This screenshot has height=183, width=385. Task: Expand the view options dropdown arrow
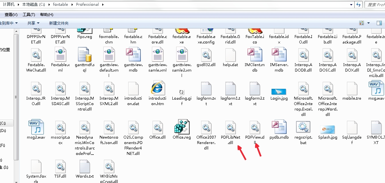point(368,23)
